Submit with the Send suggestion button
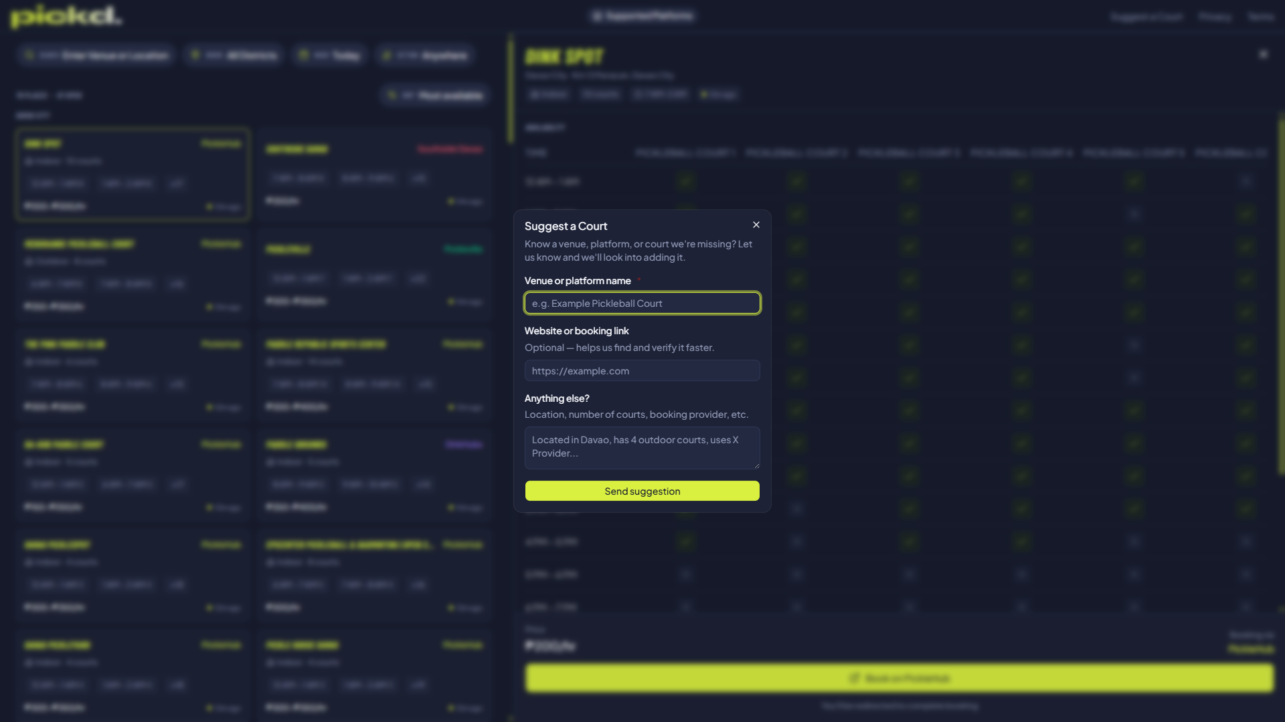The height and width of the screenshot is (722, 1285). [x=642, y=491]
